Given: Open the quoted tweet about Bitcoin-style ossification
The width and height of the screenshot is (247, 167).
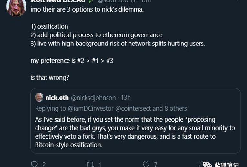Looking at the screenshot, I should pos(138,132).
